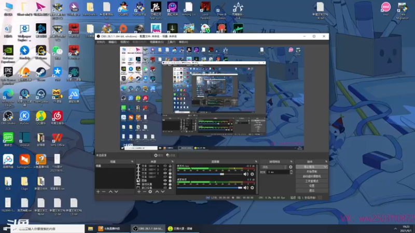
Task: Open NVIDIA GeForce Experience desktop icon
Action: click(8, 54)
